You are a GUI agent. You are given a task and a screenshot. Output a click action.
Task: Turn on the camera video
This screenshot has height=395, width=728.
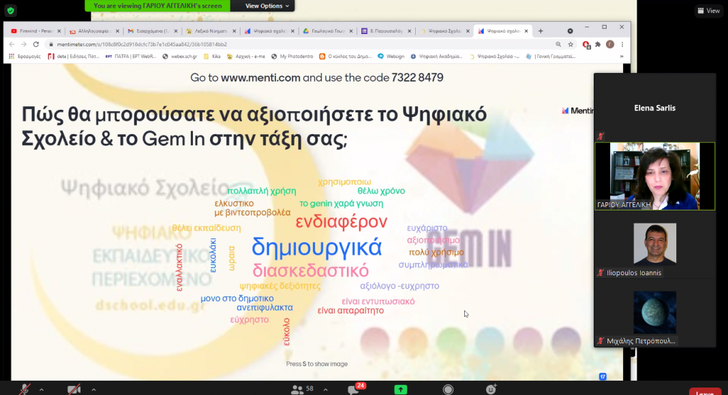(x=74, y=390)
